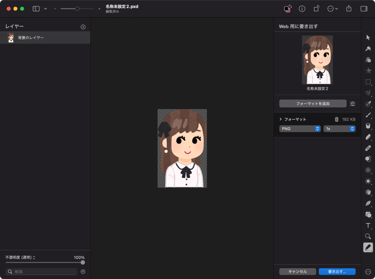375x279 pixels.
Task: Zoom in with the plus button
Action: 99,9
